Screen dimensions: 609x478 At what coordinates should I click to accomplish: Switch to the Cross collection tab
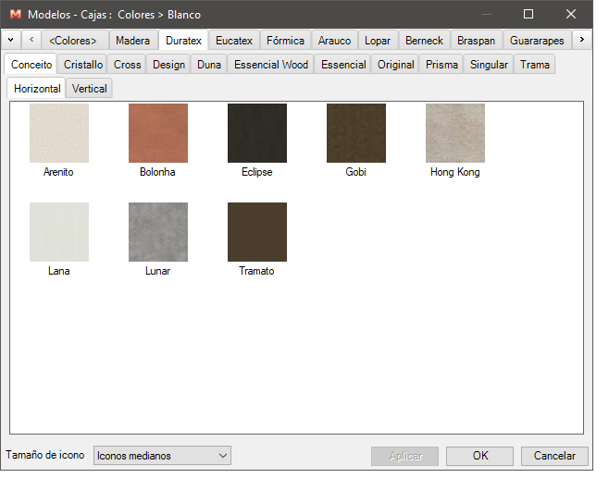(x=127, y=65)
